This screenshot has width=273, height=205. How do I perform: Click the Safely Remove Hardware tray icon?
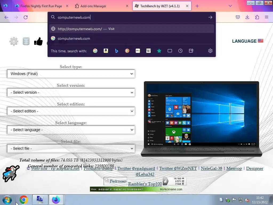(x=228, y=200)
